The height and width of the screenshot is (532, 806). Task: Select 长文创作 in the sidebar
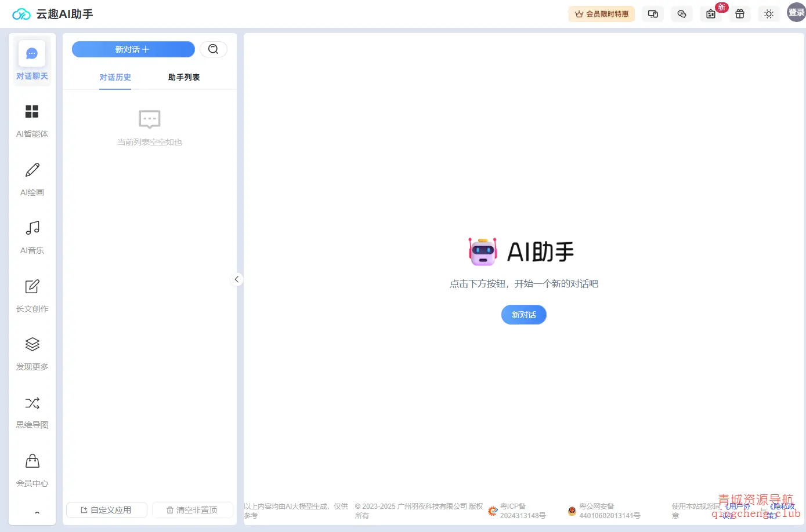(x=32, y=294)
